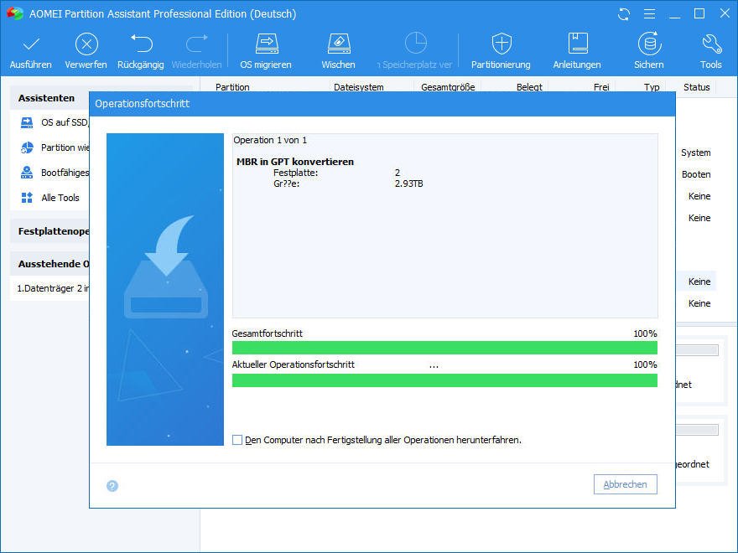Click the OS auf SSD wizard icon
738x553 pixels.
click(x=27, y=122)
